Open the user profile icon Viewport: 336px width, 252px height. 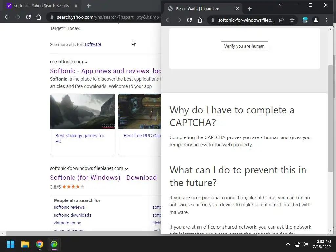(315, 20)
